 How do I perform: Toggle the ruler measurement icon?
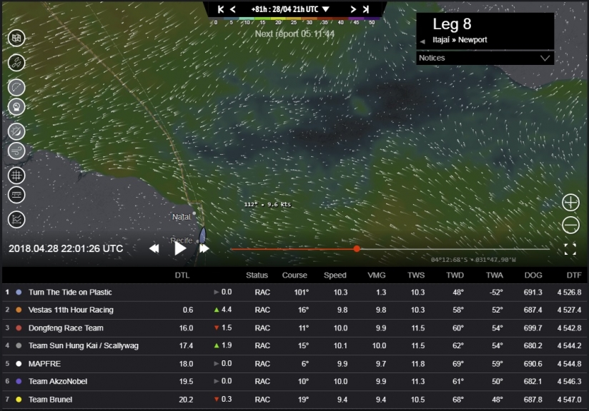point(16,195)
